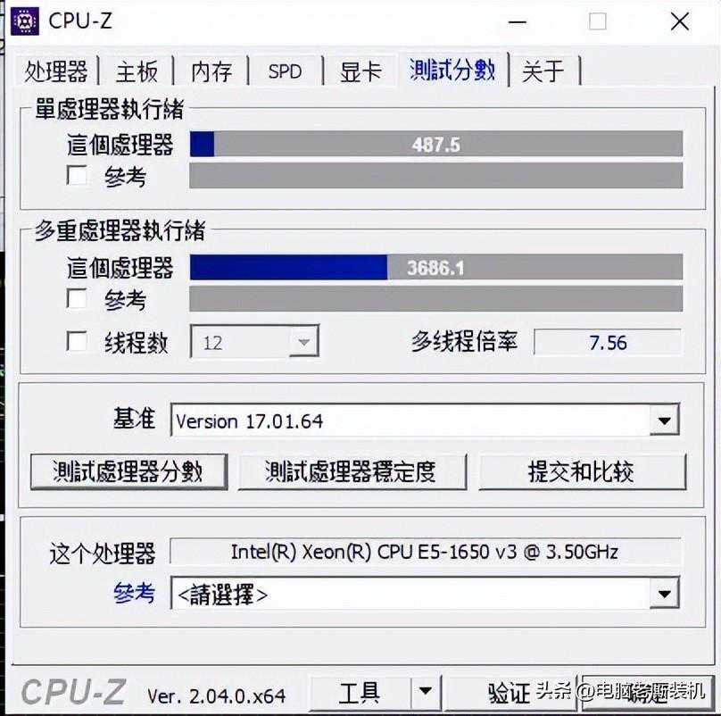Viewport: 721px width, 716px height.
Task: Open the 处理器 tab
Action: tap(56, 71)
